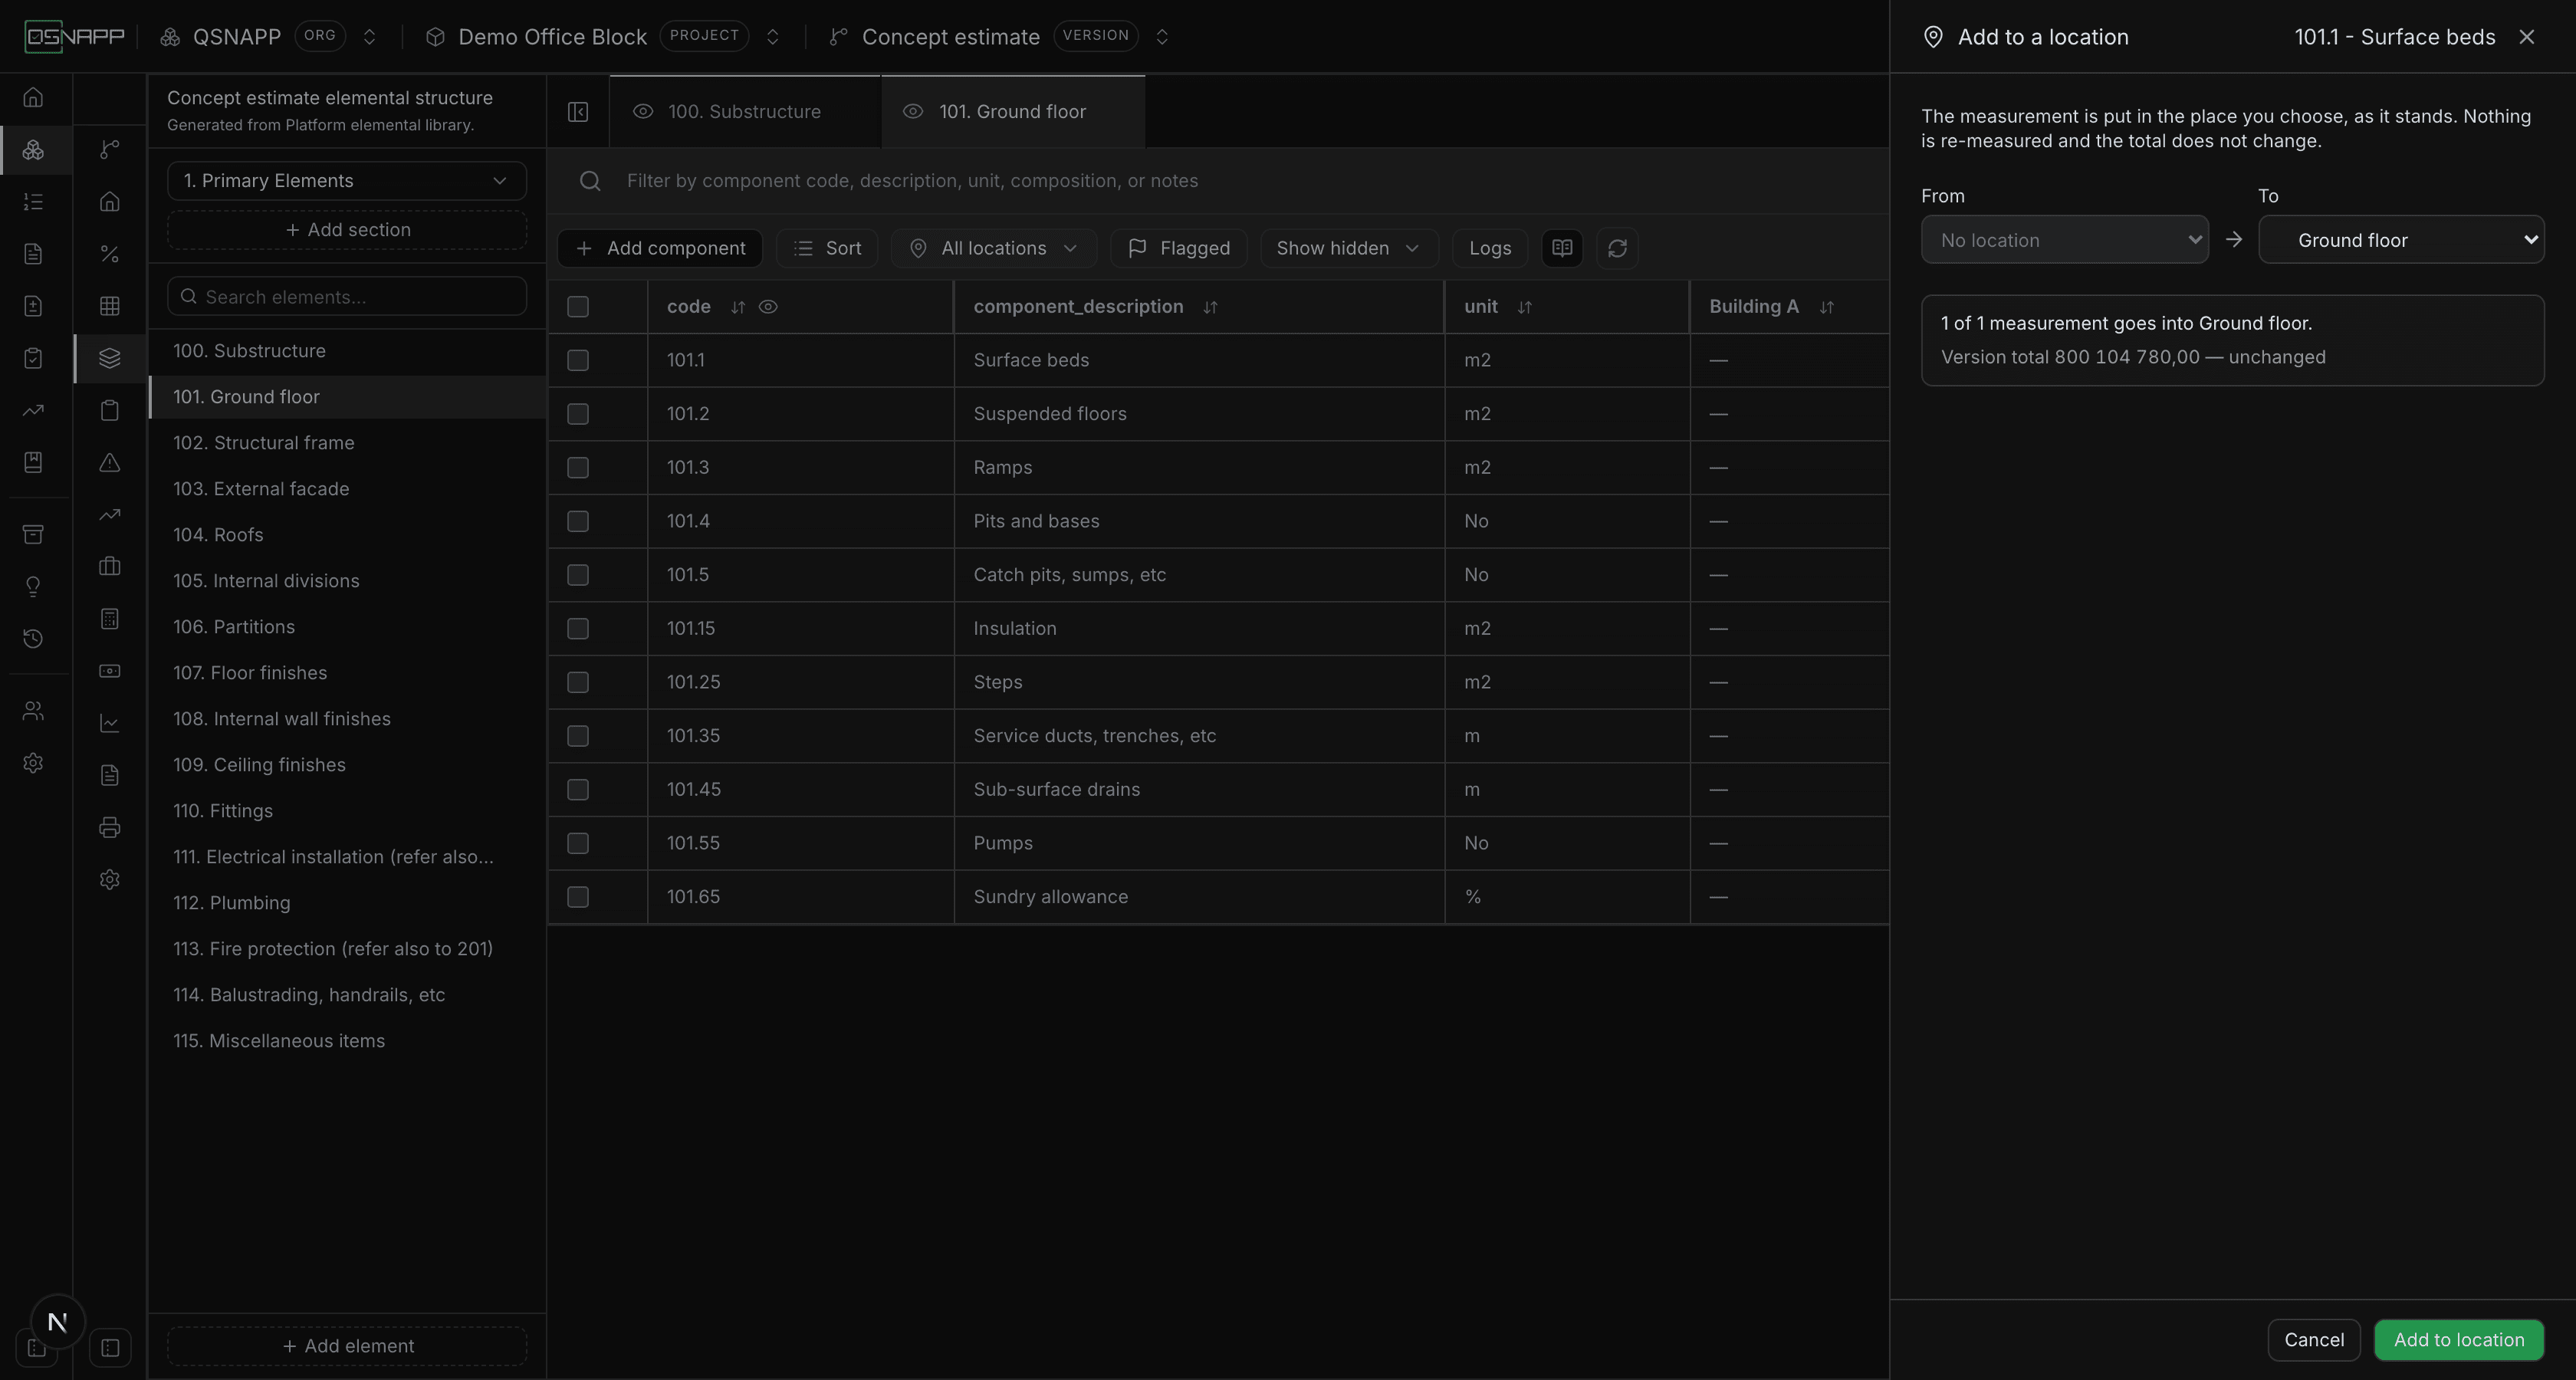
Task: Open the users icon in left rail
Action: tap(33, 711)
